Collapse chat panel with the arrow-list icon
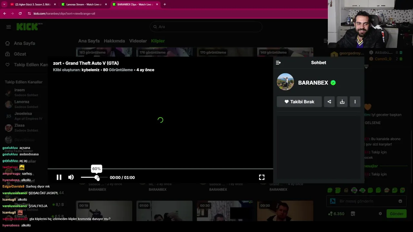The width and height of the screenshot is (413, 232). pyautogui.click(x=278, y=63)
